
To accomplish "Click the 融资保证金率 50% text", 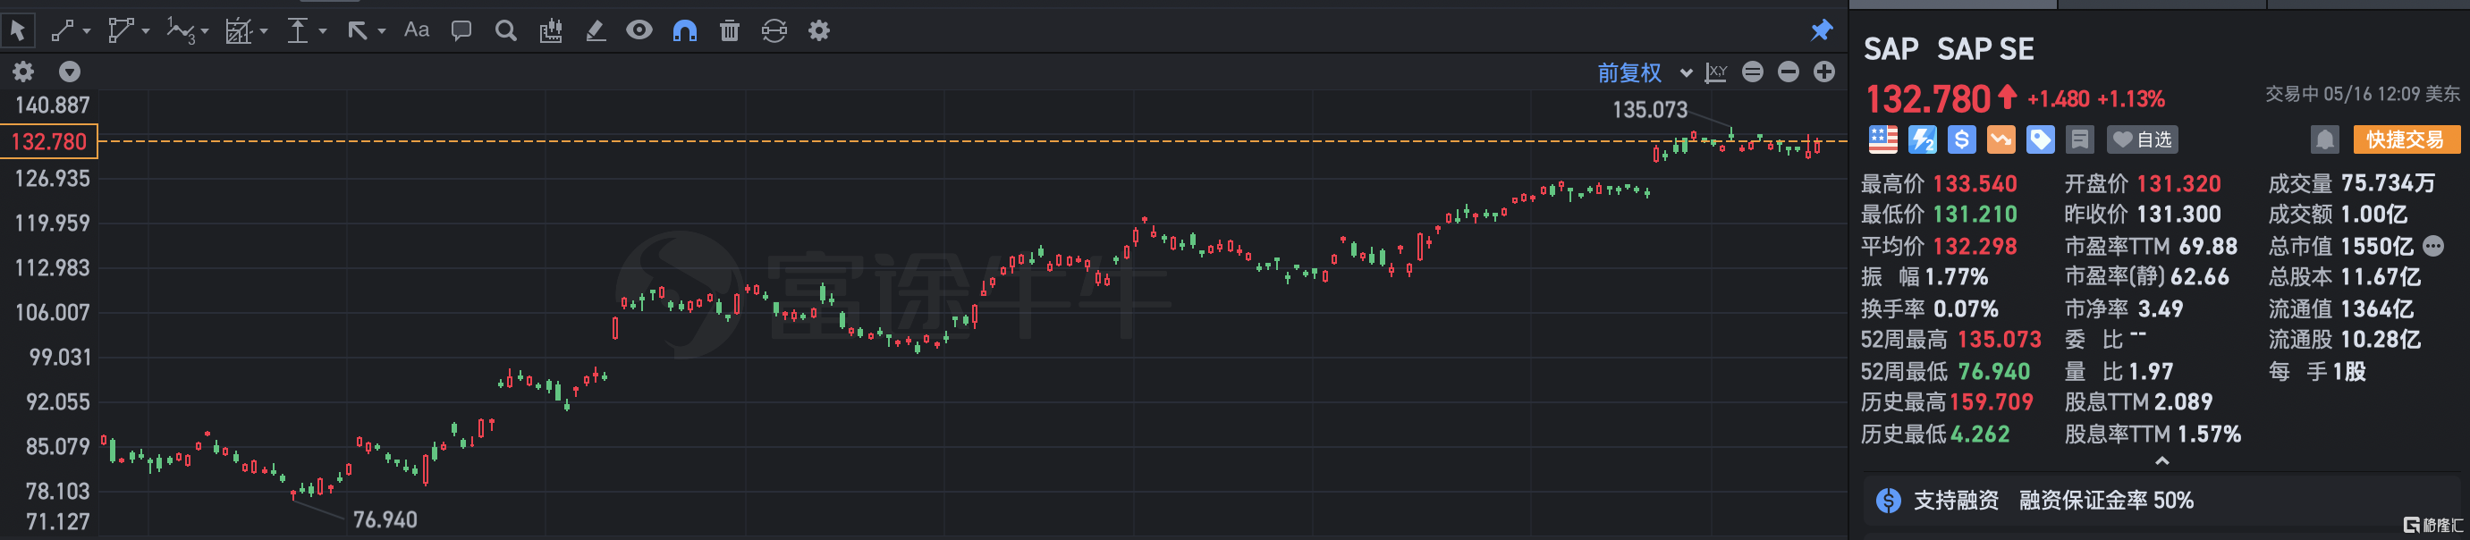I will coord(2106,500).
